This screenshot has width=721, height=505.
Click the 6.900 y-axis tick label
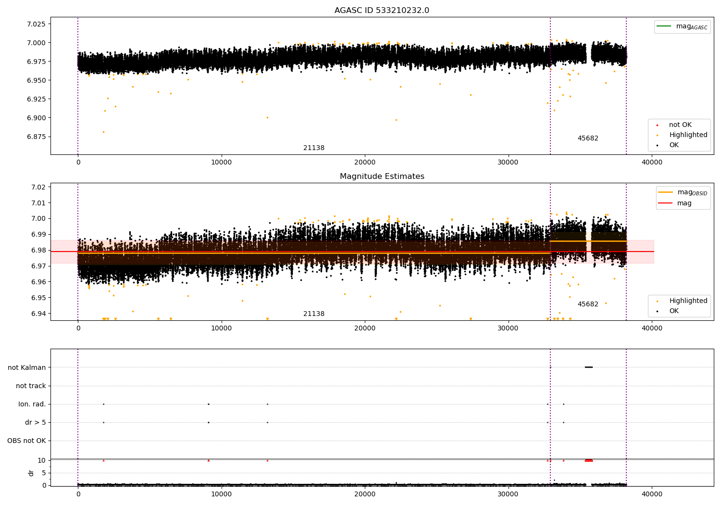(x=36, y=118)
